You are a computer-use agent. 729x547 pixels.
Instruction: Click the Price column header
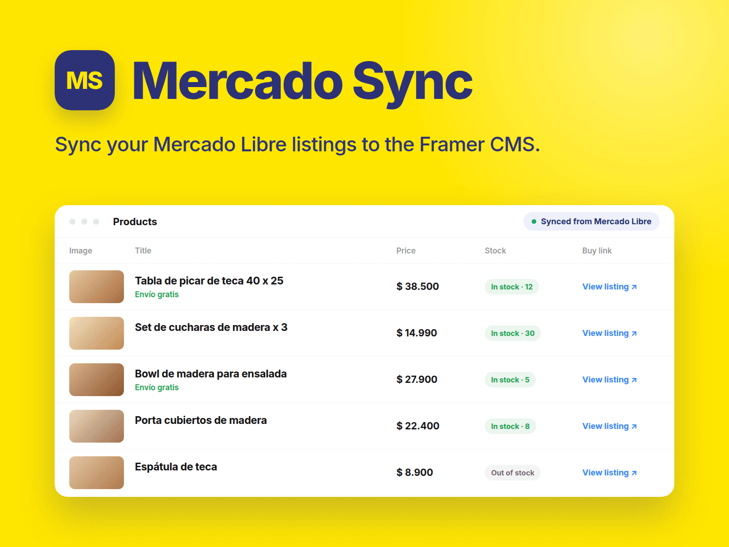406,251
